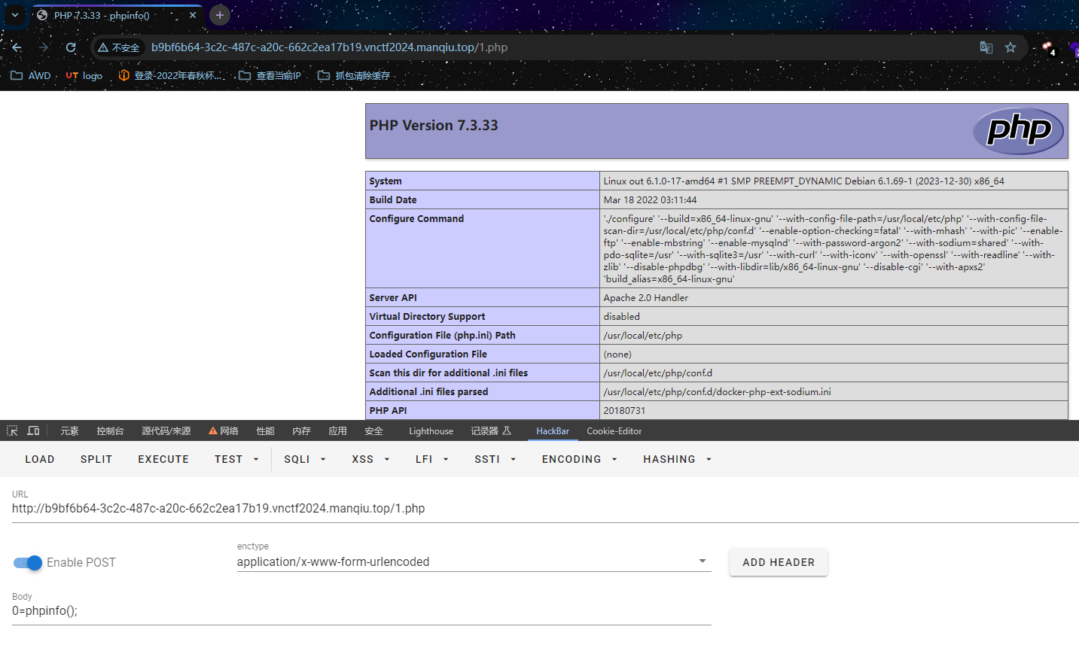1079x654 pixels.
Task: Go back using the browser back arrow
Action: point(17,47)
